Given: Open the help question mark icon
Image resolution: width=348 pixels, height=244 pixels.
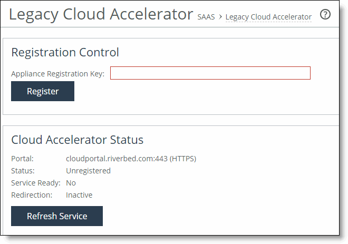Looking at the screenshot, I should click(x=325, y=14).
